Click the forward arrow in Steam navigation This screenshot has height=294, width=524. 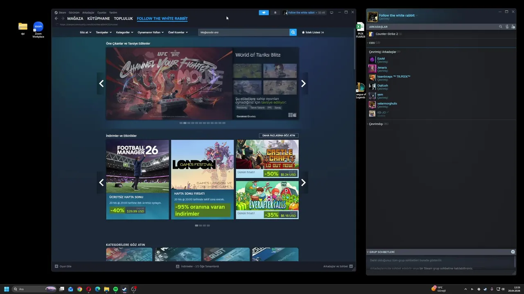pyautogui.click(x=63, y=18)
